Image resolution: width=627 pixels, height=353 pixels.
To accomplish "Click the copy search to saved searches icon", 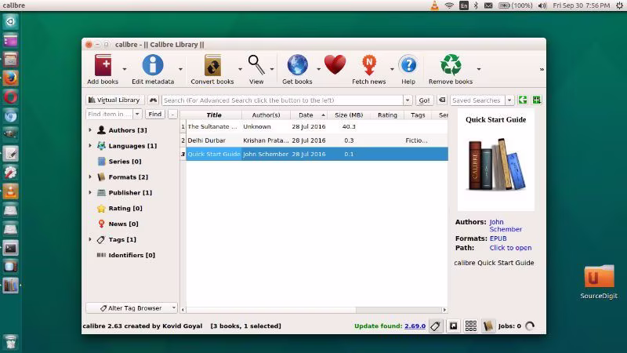I will coord(523,100).
